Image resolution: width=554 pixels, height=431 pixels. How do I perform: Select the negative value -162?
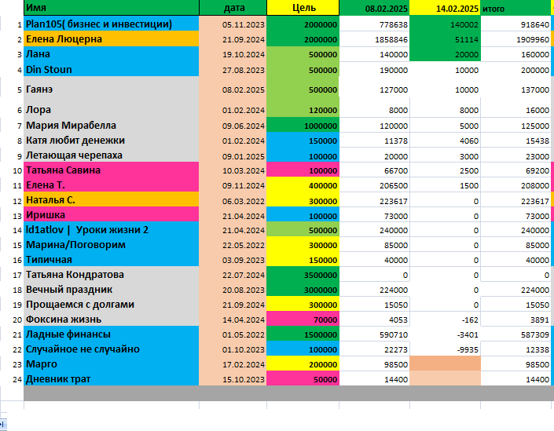coord(446,319)
